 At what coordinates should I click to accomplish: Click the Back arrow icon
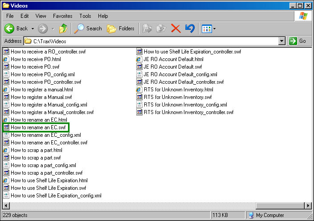[x=9, y=29]
